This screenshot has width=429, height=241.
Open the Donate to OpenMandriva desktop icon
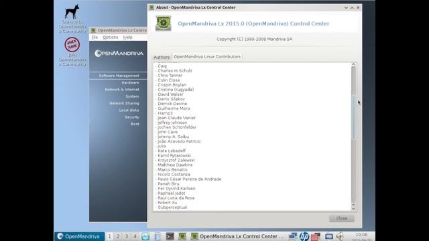click(72, 19)
